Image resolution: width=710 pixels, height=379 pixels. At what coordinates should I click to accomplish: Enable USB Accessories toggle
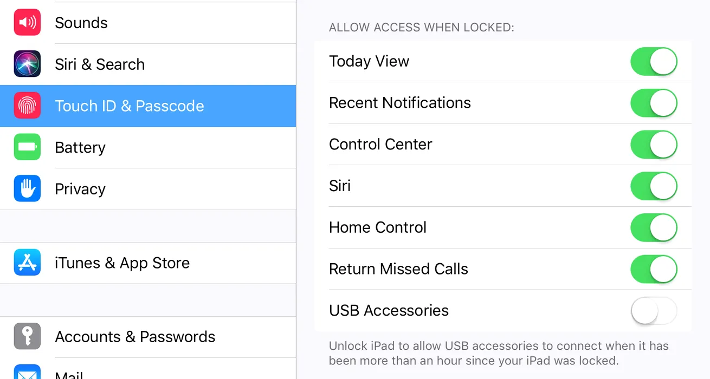[654, 311]
